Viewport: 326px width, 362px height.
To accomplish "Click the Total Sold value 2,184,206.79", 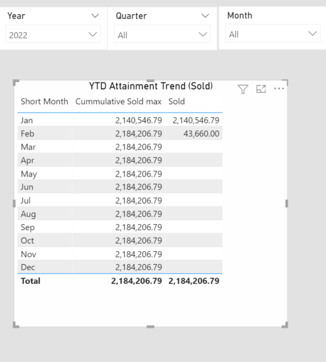I will 194,281.
